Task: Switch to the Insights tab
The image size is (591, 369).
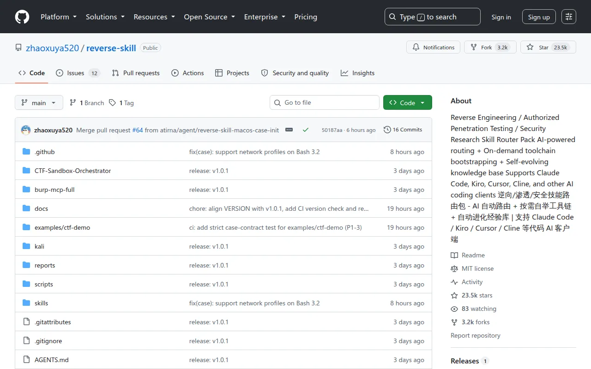Action: tap(358, 73)
